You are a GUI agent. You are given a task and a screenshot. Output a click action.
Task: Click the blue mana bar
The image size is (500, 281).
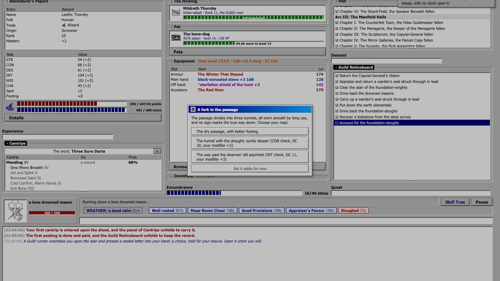72,110
